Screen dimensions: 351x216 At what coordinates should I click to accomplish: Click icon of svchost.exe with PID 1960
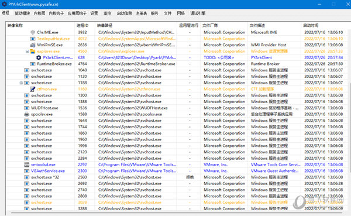coord(27,139)
